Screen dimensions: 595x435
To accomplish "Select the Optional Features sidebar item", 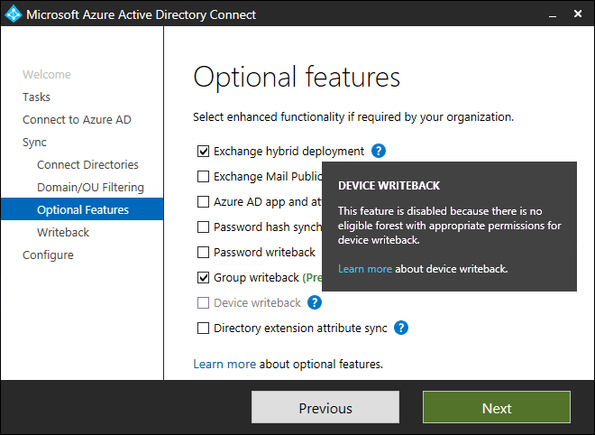I will (82, 209).
